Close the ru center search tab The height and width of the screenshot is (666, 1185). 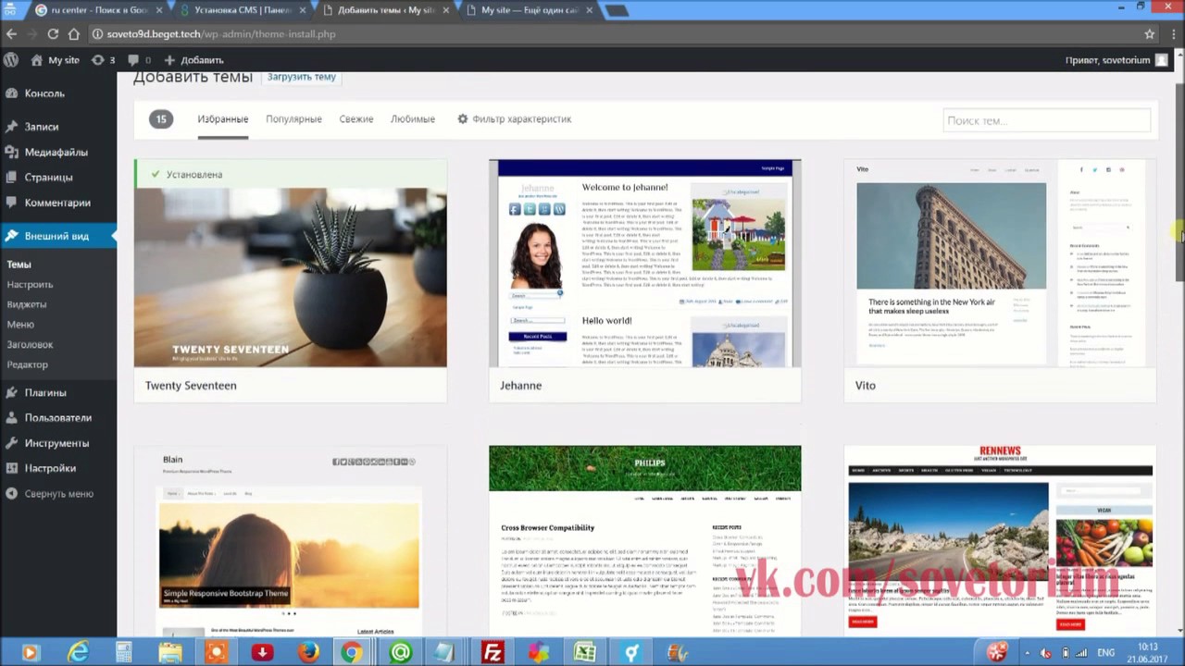click(159, 11)
